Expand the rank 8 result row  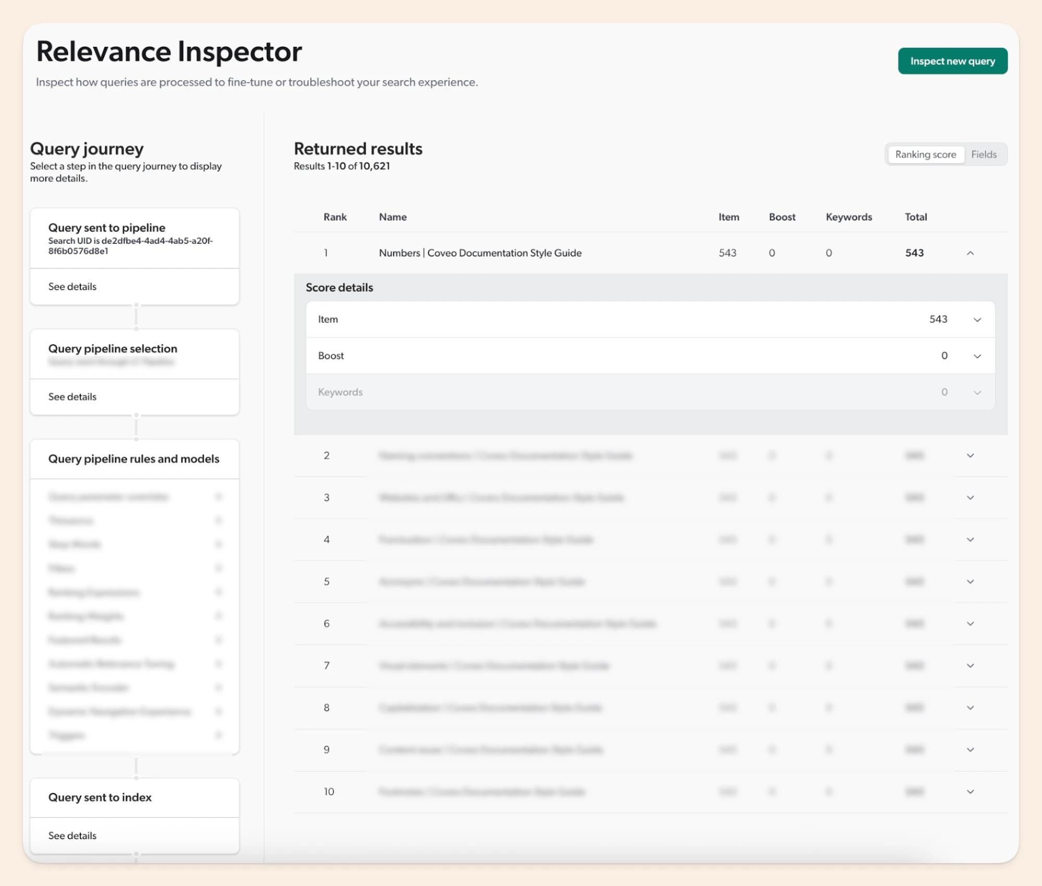(970, 708)
